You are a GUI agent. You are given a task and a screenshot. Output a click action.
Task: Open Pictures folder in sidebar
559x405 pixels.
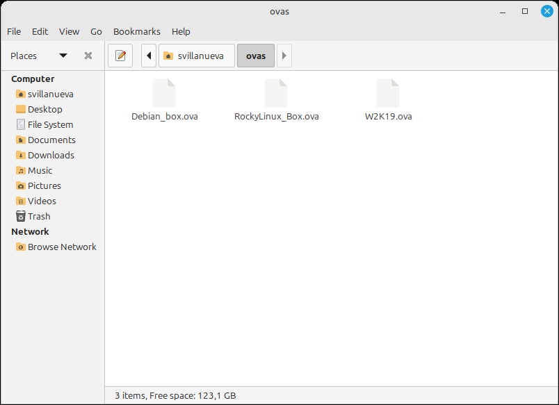tap(38, 186)
